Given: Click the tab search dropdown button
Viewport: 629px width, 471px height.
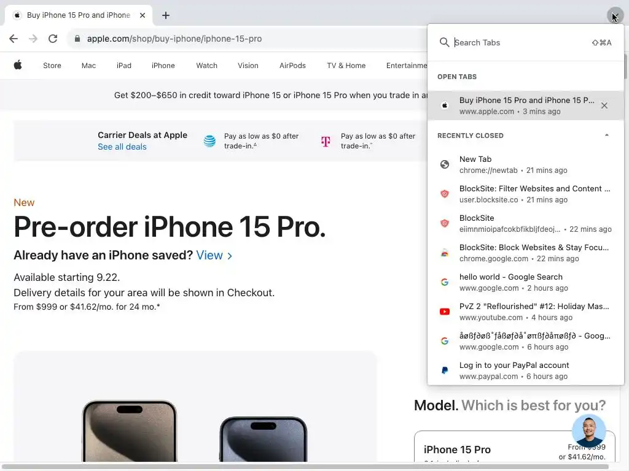Looking at the screenshot, I should 615,15.
